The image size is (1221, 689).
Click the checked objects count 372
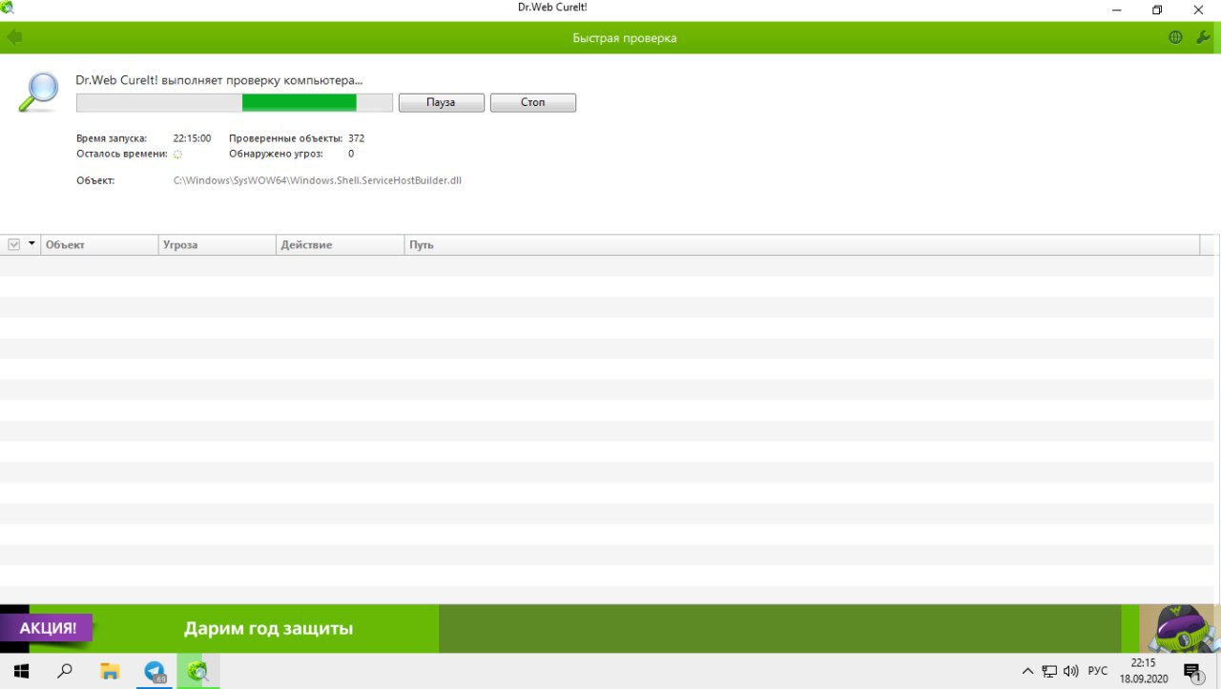[x=356, y=138]
